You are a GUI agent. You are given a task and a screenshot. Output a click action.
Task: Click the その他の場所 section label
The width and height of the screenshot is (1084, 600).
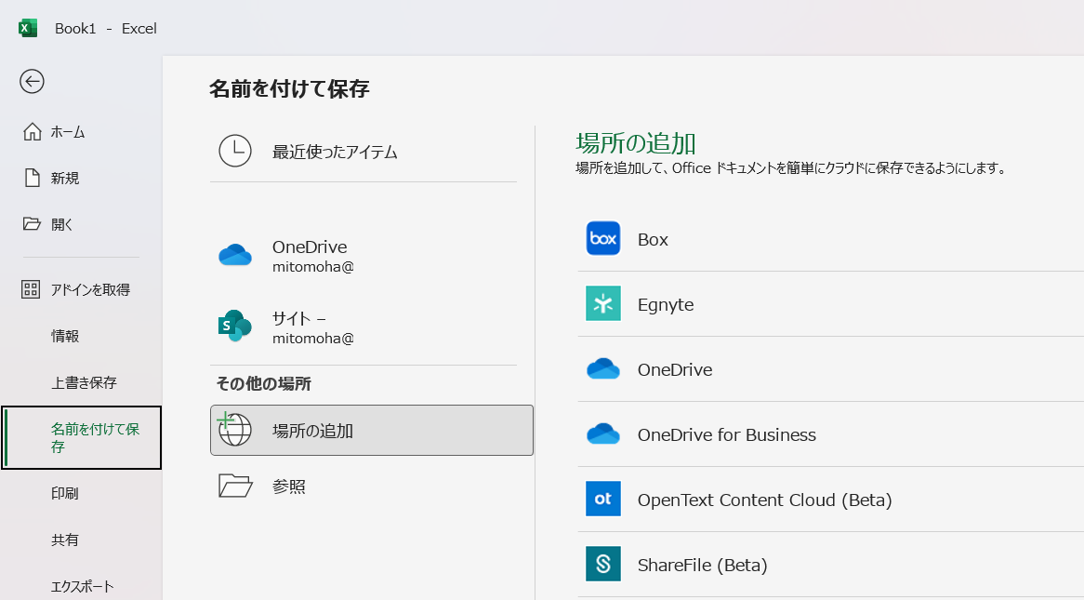coord(263,383)
